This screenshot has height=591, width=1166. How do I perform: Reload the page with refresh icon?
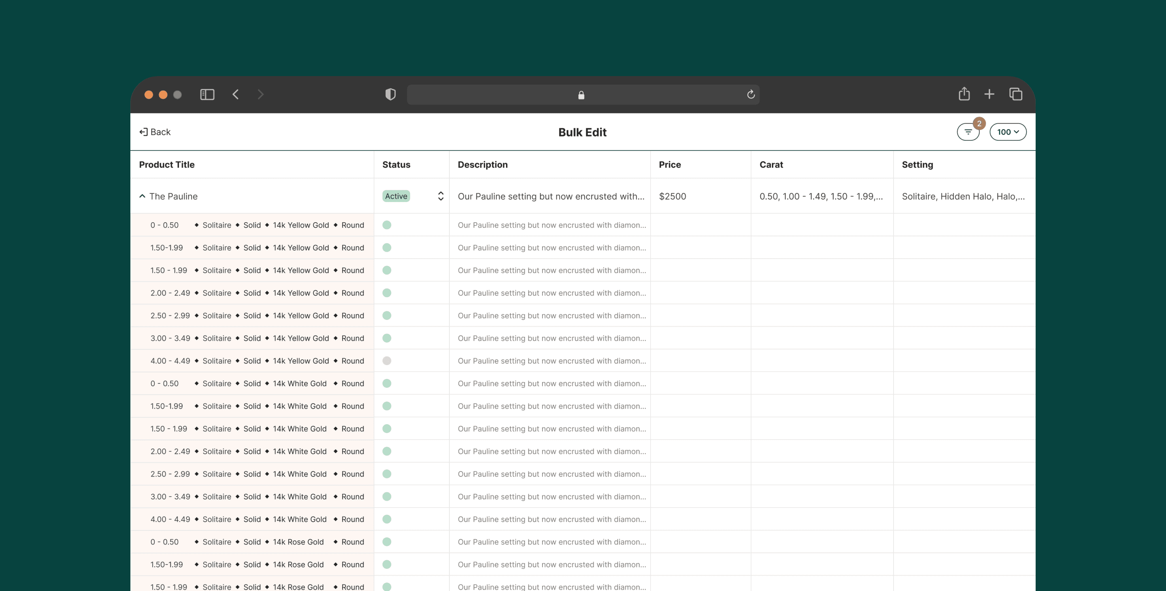pyautogui.click(x=751, y=95)
